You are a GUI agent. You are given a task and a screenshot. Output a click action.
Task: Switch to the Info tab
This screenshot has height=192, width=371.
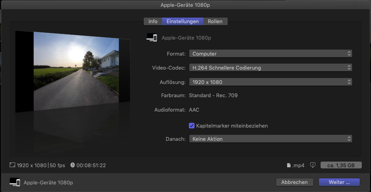pos(153,21)
